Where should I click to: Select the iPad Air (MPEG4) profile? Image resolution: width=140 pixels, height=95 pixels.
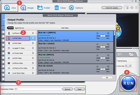point(76,58)
